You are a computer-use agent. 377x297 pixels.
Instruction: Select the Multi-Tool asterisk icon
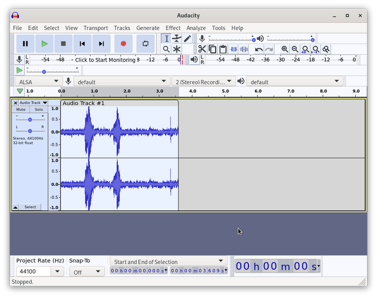pyautogui.click(x=177, y=49)
